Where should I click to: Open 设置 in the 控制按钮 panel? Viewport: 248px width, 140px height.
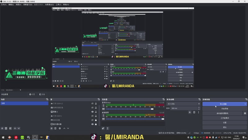pos(224,123)
